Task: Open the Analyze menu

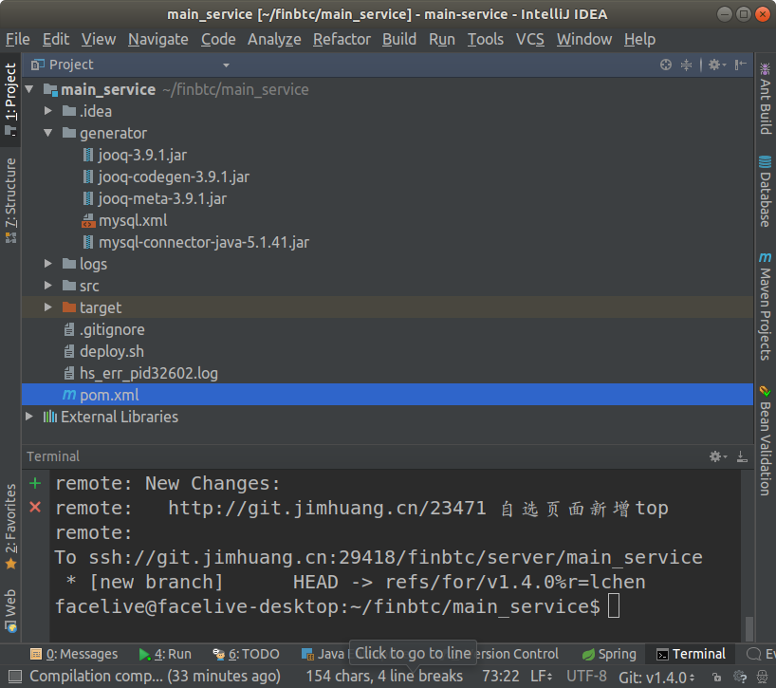Action: 274,39
